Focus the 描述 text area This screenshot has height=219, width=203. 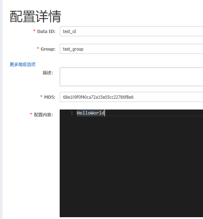pyautogui.click(x=132, y=77)
